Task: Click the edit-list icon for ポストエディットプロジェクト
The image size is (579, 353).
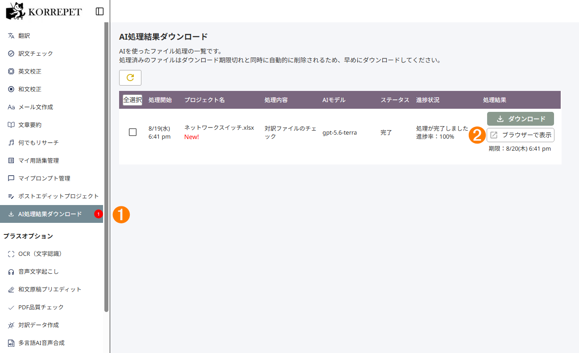Action: coord(11,196)
